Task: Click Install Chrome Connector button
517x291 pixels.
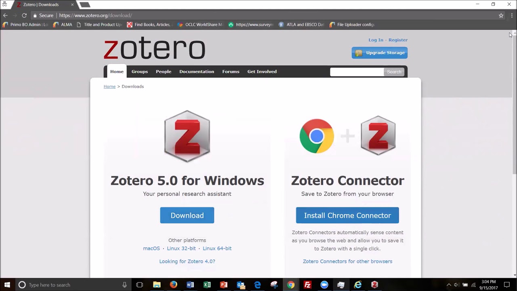Action: (x=347, y=215)
